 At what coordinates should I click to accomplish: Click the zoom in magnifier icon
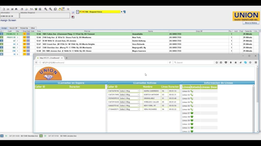click(x=46, y=9)
